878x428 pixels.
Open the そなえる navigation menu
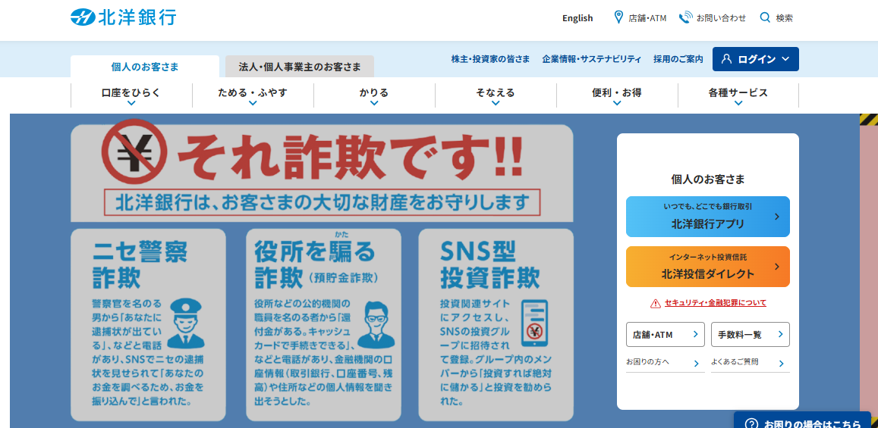(x=496, y=94)
